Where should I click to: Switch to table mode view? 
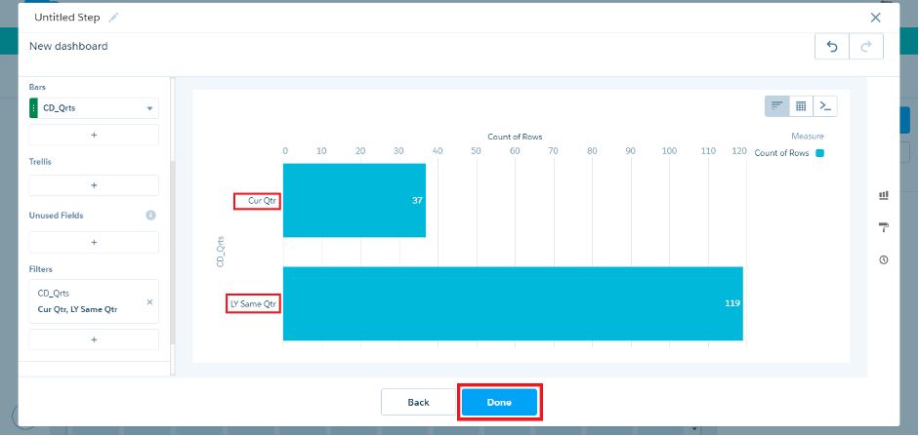coord(801,106)
